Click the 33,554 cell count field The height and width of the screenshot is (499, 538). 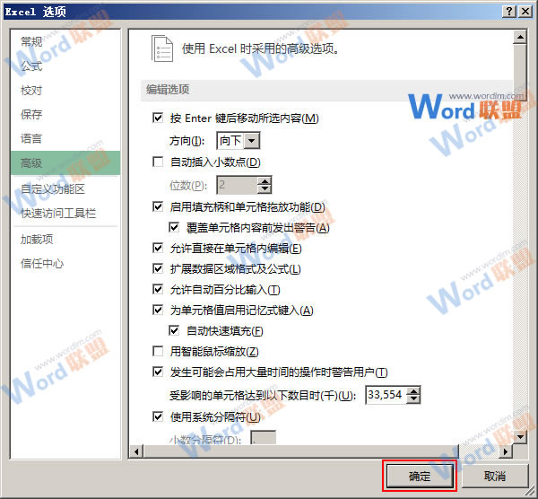tap(386, 395)
